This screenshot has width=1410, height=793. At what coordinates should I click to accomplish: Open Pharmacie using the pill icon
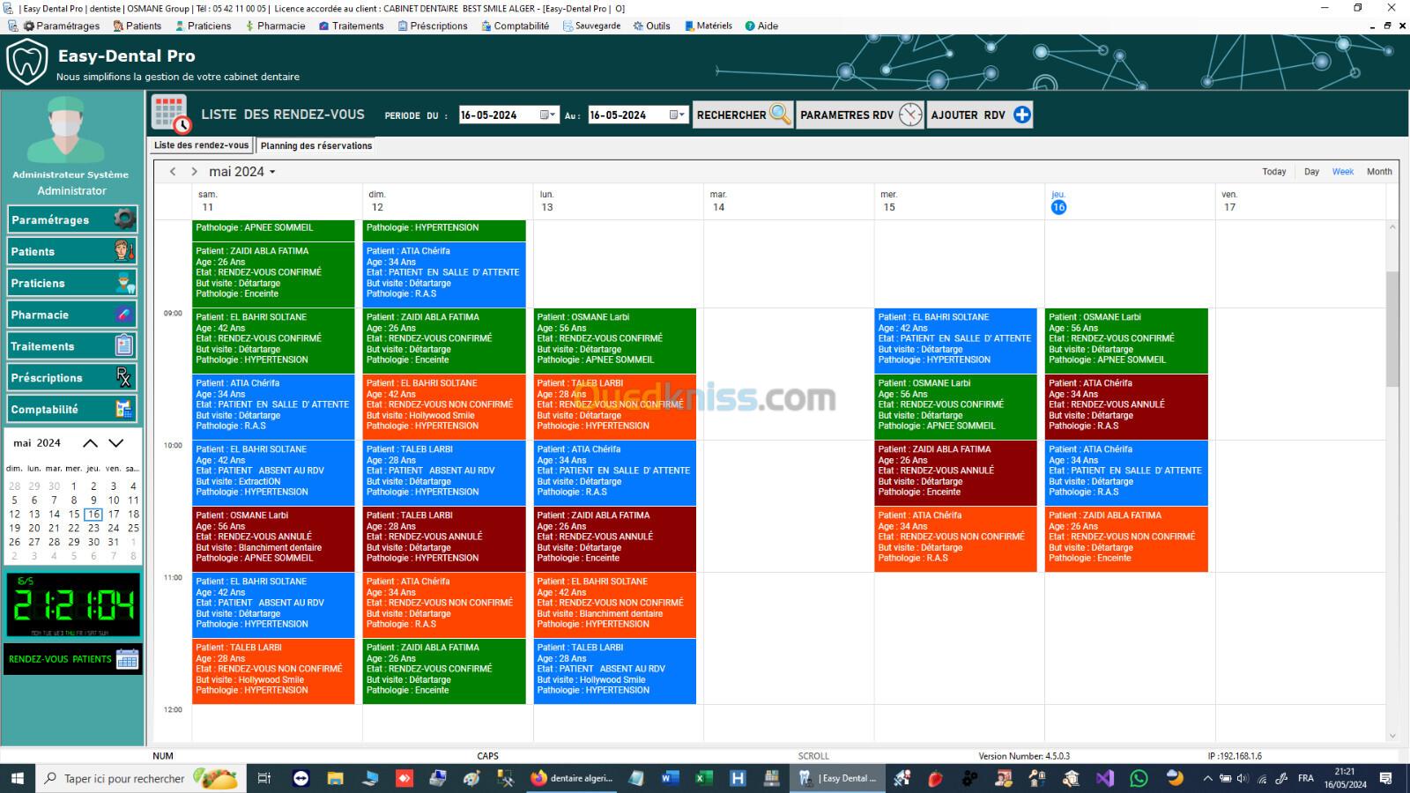(x=124, y=315)
